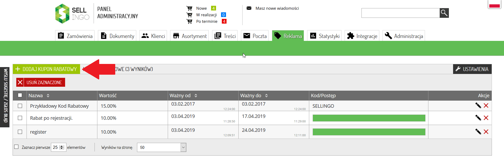Check the Rabat po rejestracji row checkbox
The height and width of the screenshot is (158, 504).
click(x=20, y=118)
